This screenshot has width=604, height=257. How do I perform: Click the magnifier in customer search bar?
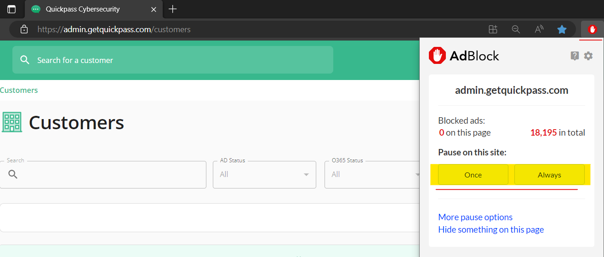[x=25, y=60]
